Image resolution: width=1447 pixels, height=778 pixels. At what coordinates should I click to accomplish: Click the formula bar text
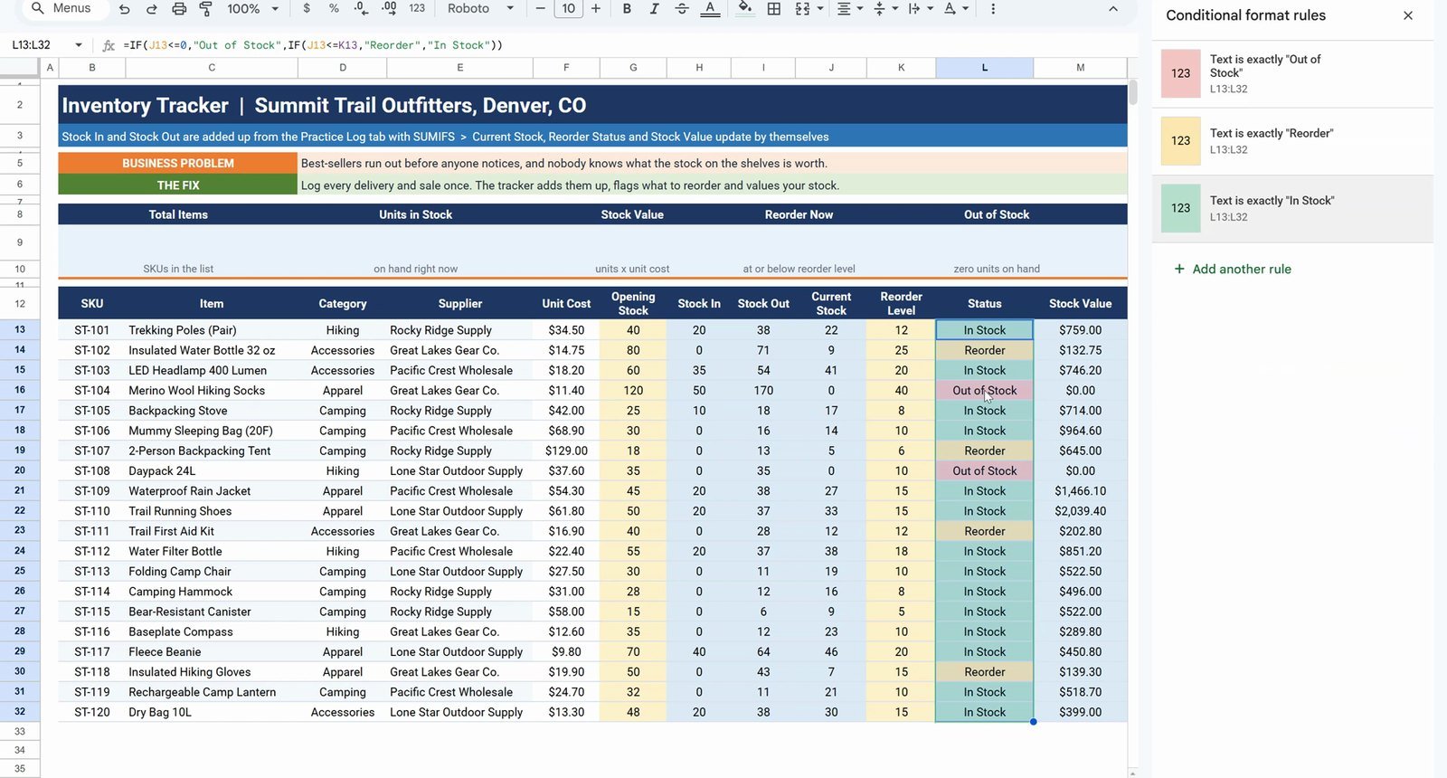313,45
